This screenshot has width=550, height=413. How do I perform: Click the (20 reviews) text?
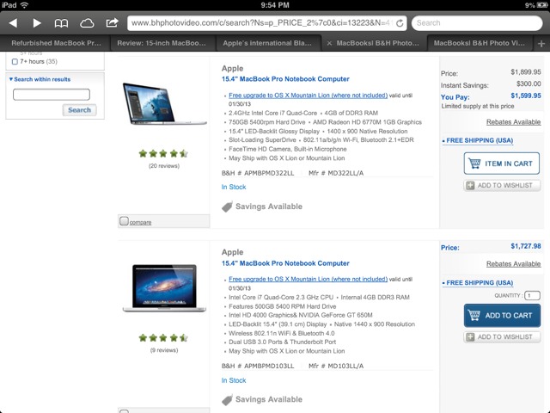point(164,166)
